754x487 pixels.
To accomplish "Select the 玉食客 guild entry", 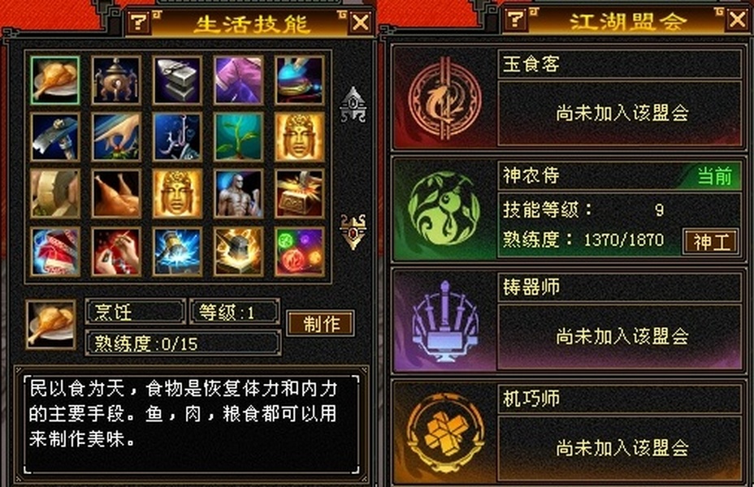I will (568, 97).
